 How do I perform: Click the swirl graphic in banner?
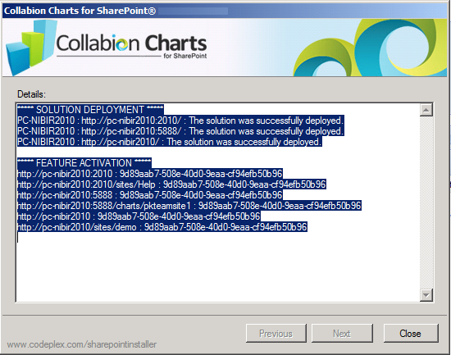pos(371,48)
